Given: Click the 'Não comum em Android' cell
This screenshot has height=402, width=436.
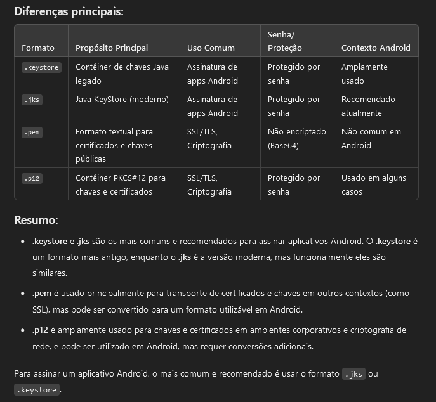Looking at the screenshot, I should point(371,138).
